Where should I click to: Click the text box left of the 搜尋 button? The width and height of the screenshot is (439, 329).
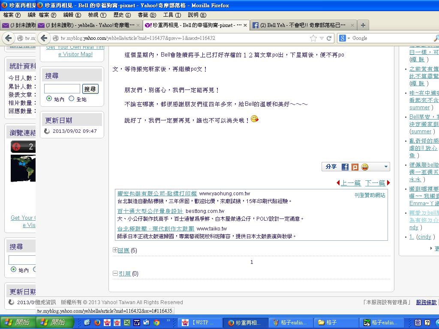coord(62,89)
